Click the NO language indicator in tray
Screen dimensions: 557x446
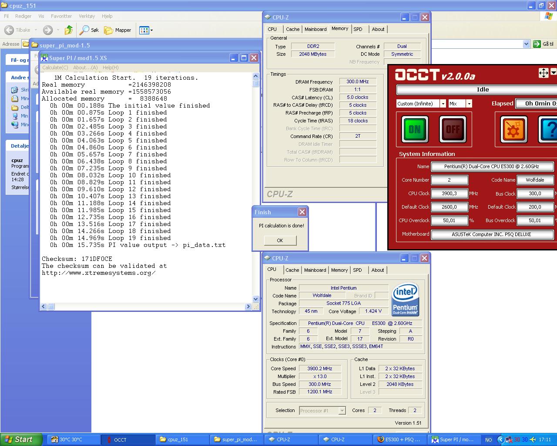(x=489, y=440)
